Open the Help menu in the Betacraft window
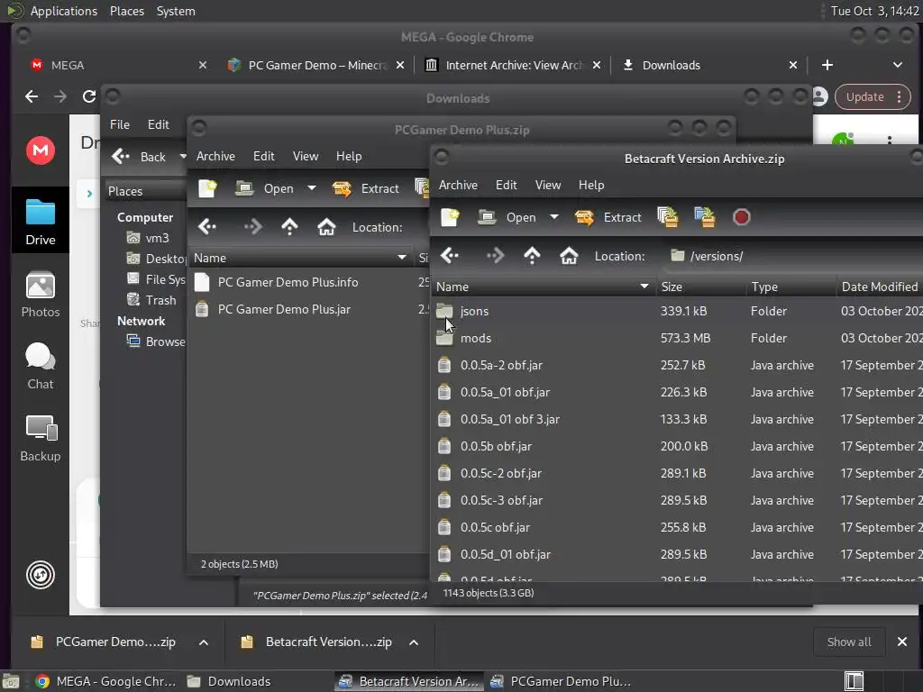The width and height of the screenshot is (923, 692). 591,185
